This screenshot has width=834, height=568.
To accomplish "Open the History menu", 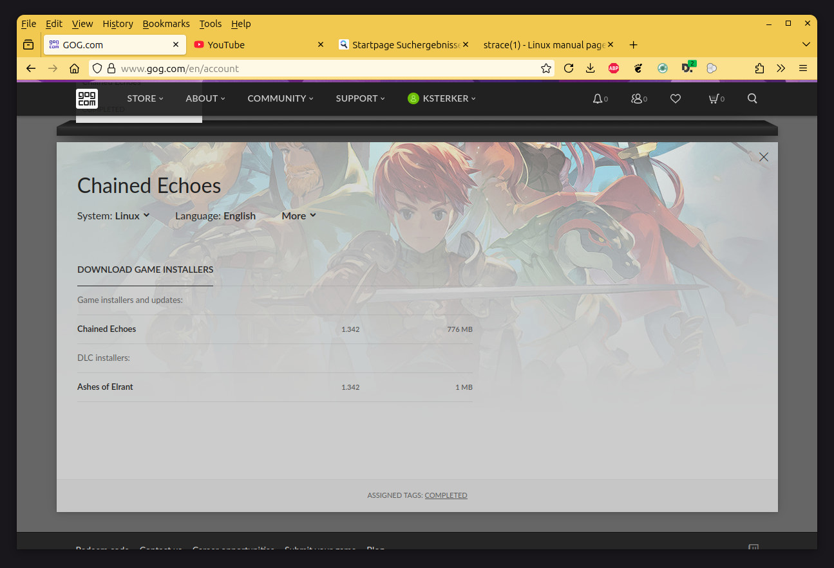I will [118, 24].
